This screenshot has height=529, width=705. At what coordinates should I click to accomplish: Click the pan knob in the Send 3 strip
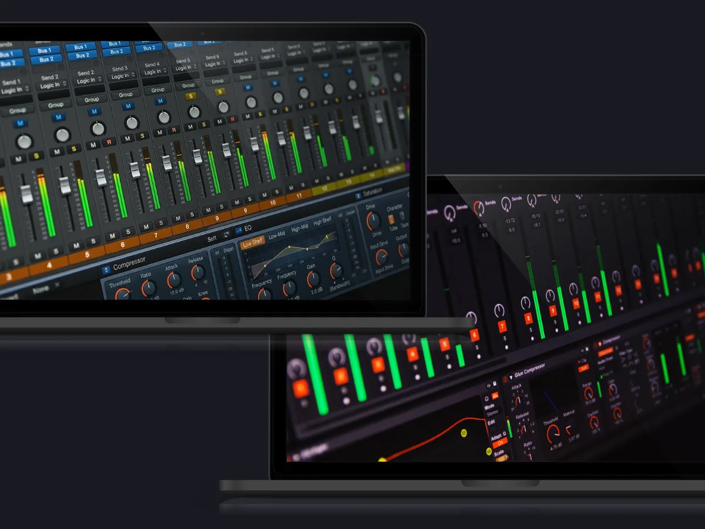132,122
